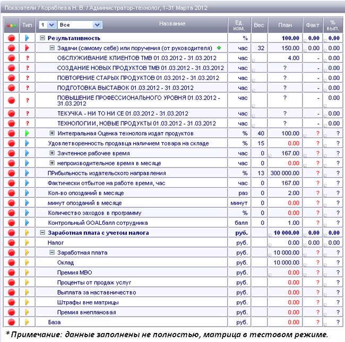Click the % вып. column header
This screenshot has height=342, width=345.
(x=333, y=25)
